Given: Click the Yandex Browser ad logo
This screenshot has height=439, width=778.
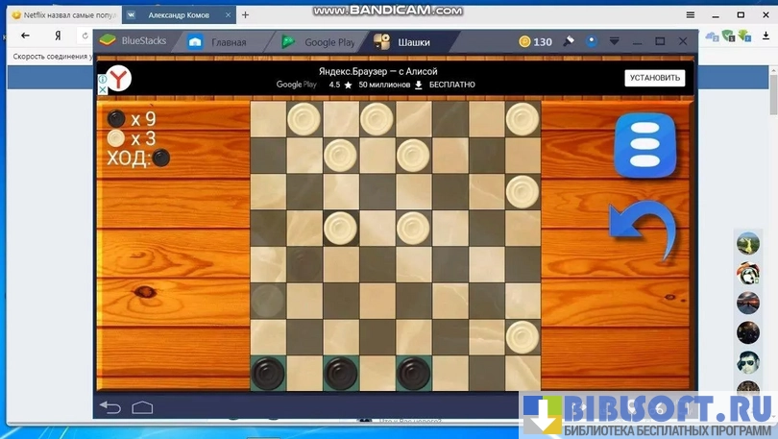Looking at the screenshot, I should coord(118,79).
